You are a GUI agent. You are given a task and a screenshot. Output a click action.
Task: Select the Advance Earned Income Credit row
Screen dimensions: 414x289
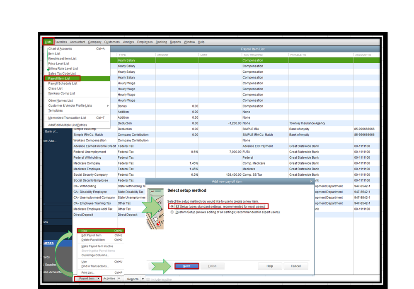[x=226, y=146]
